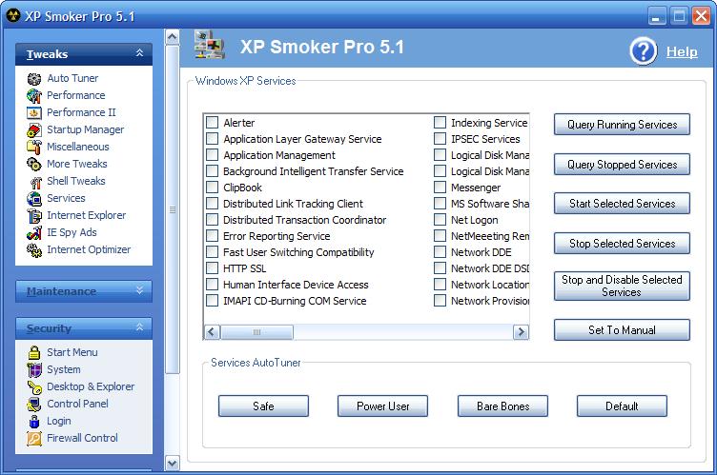Viewport: 717px width, 475px height.
Task: Click the Desktop & Explorer key icon
Action: [33, 386]
